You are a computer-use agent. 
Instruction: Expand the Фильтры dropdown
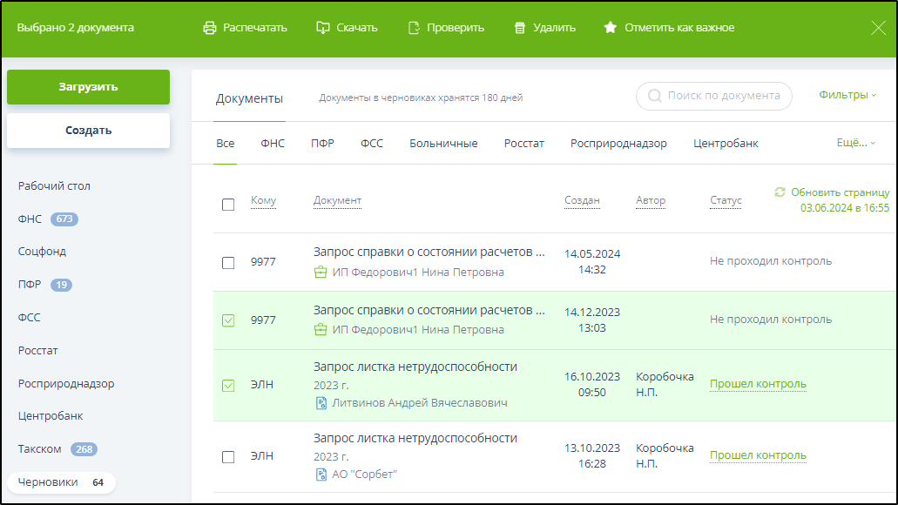tap(847, 95)
